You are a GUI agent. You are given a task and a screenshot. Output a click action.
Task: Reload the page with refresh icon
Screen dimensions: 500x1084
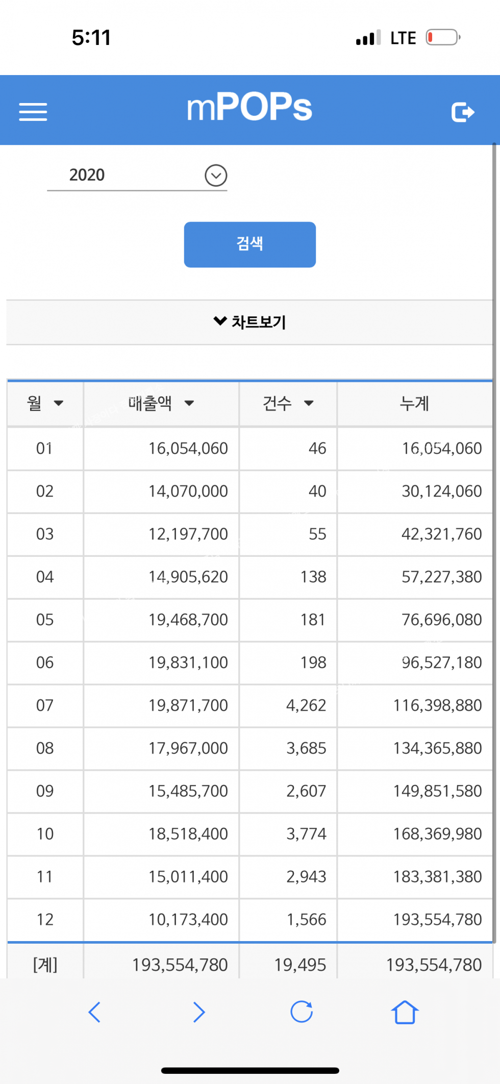click(302, 1012)
